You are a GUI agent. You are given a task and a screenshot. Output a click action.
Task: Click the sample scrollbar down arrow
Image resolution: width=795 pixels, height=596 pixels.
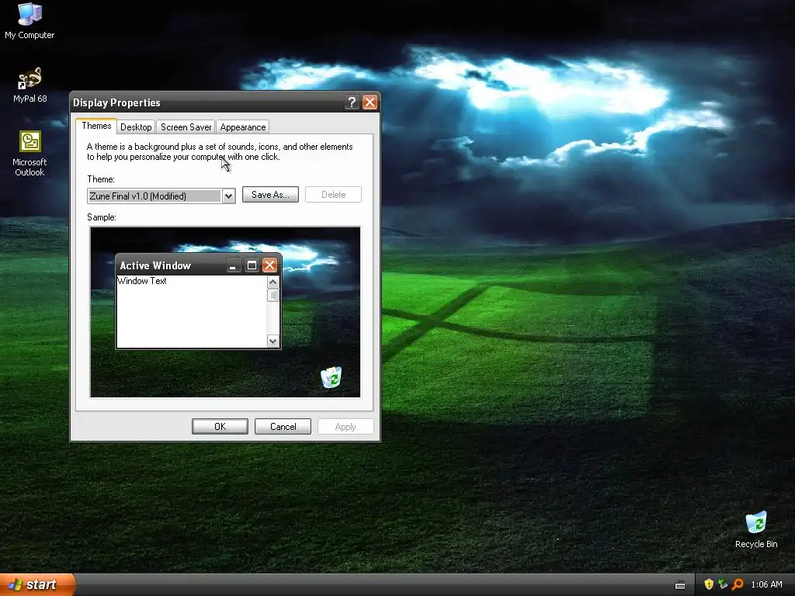point(273,341)
